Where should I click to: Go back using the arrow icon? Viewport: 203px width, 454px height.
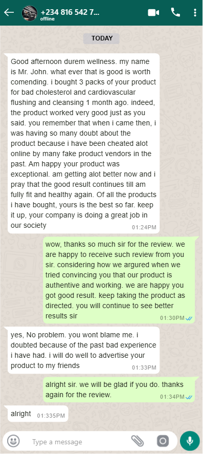pyautogui.click(x=9, y=12)
